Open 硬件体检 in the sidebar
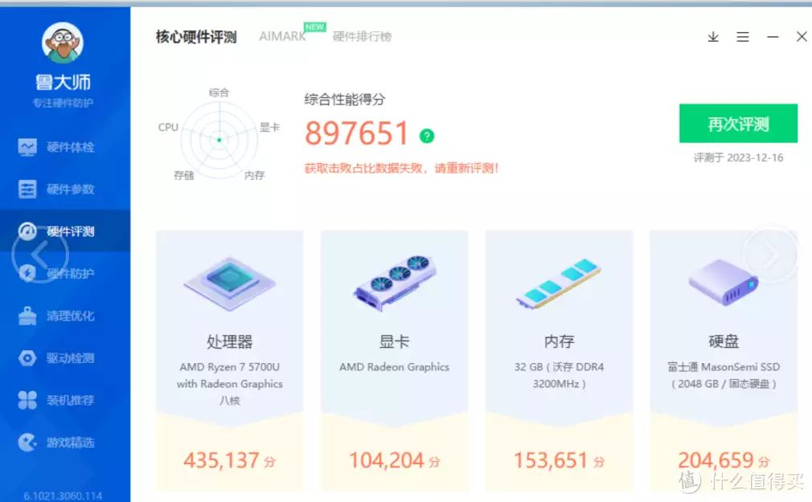 [x=65, y=147]
